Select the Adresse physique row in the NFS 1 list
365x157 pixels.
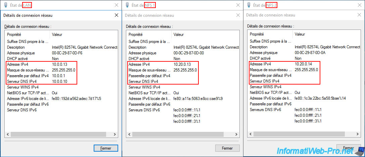[x=161, y=53]
